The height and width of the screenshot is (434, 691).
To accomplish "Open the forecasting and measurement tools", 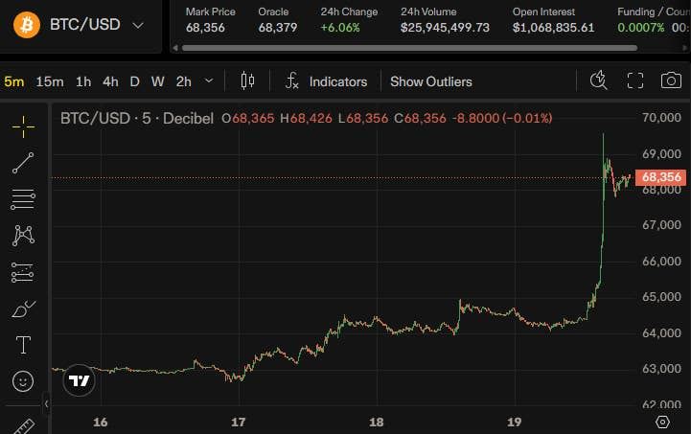I will (23, 272).
